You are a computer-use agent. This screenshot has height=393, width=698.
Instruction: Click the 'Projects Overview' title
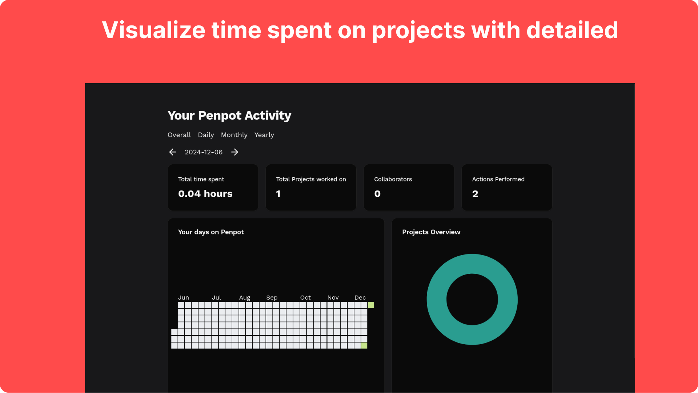[x=431, y=232]
